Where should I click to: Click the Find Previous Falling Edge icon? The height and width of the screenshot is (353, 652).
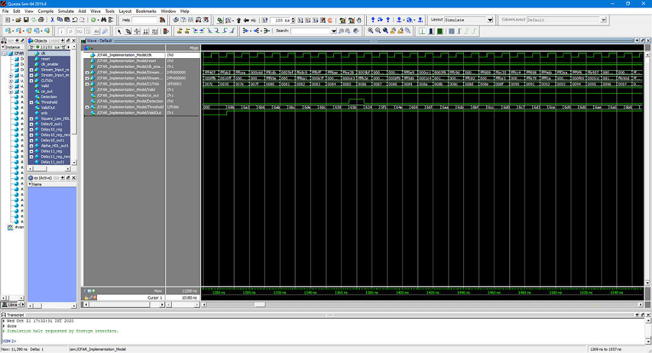[210, 31]
